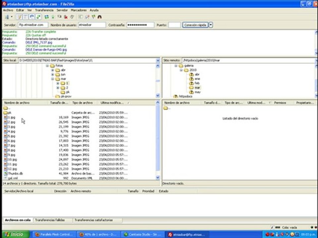Open the Site Manager dropdown arrow
The image size is (318, 238).
pos(12,17)
